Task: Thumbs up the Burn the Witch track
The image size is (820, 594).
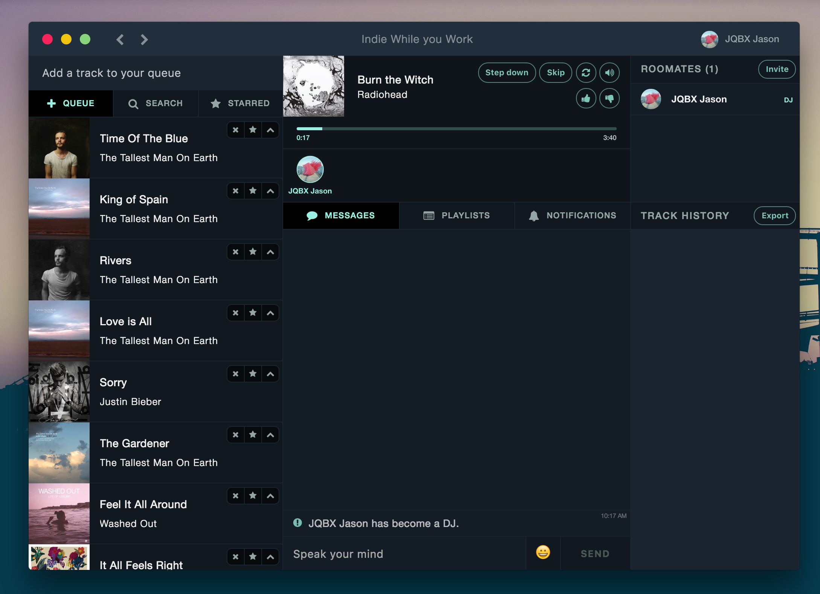Action: point(586,99)
